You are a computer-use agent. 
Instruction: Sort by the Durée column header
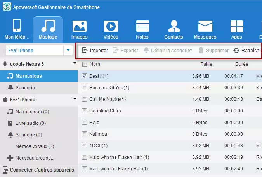click(x=241, y=64)
